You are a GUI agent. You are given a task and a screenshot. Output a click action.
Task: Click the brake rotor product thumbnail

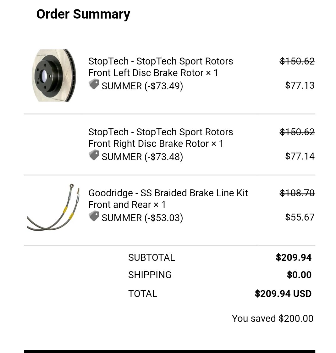click(x=54, y=76)
